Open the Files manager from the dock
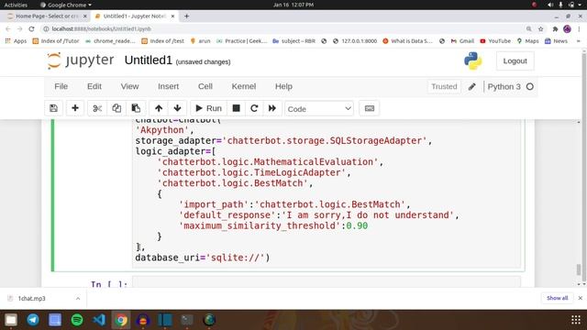Image resolution: width=587 pixels, height=330 pixels. 11,320
